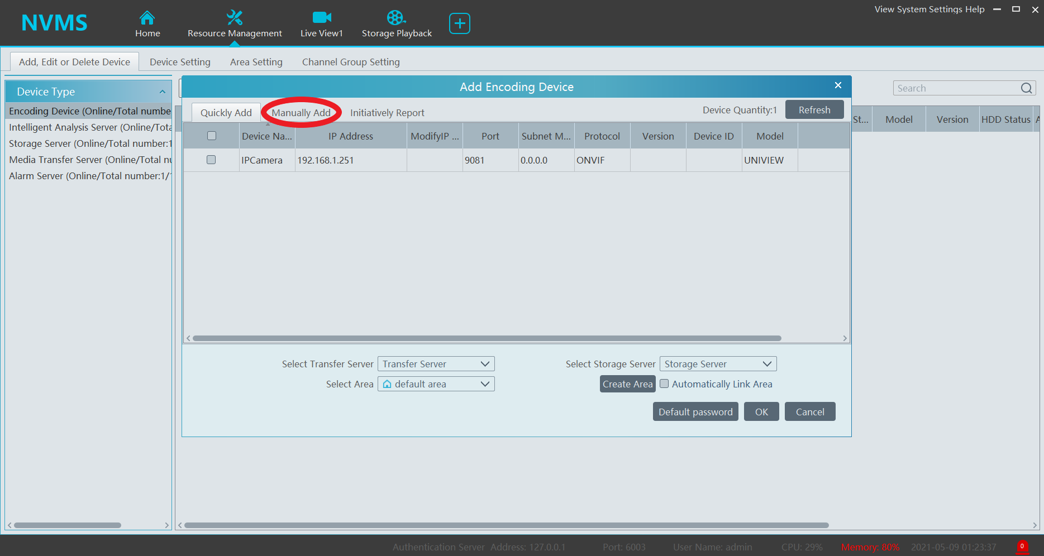Click the red alarm indicator icon

click(1022, 547)
